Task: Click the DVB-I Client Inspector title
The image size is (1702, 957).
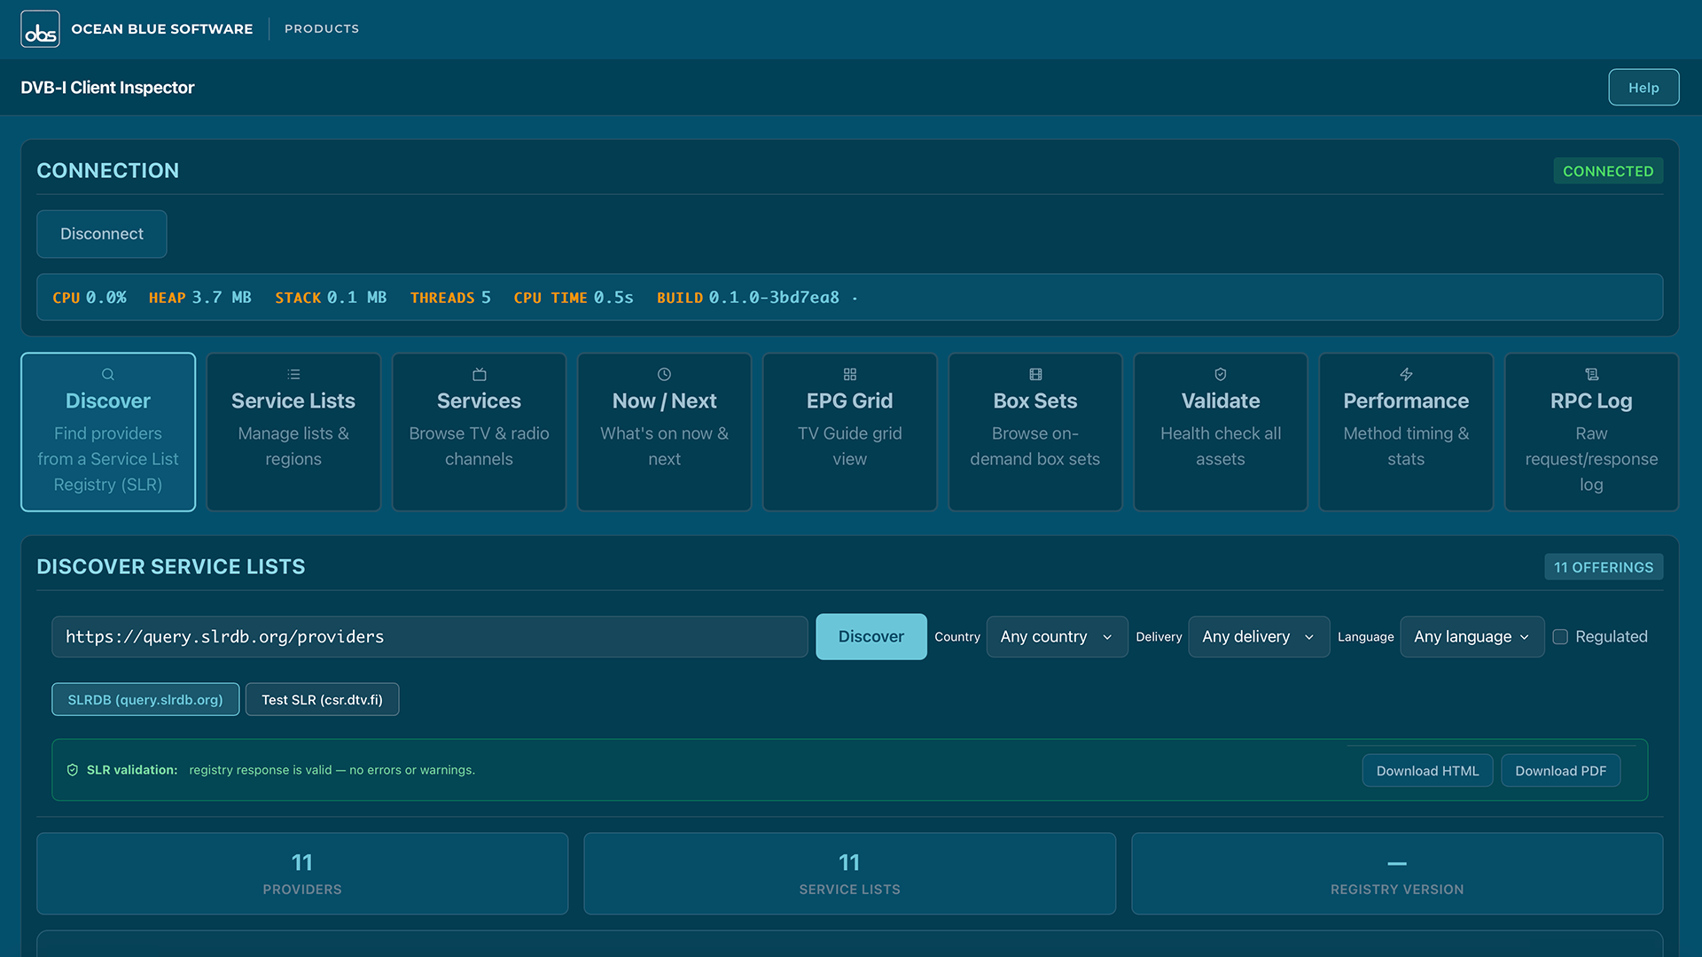Action: [x=107, y=88]
